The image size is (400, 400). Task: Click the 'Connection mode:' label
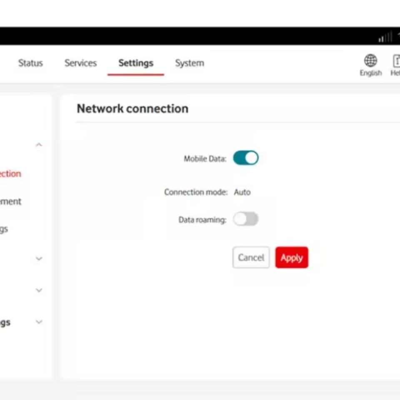(x=196, y=192)
